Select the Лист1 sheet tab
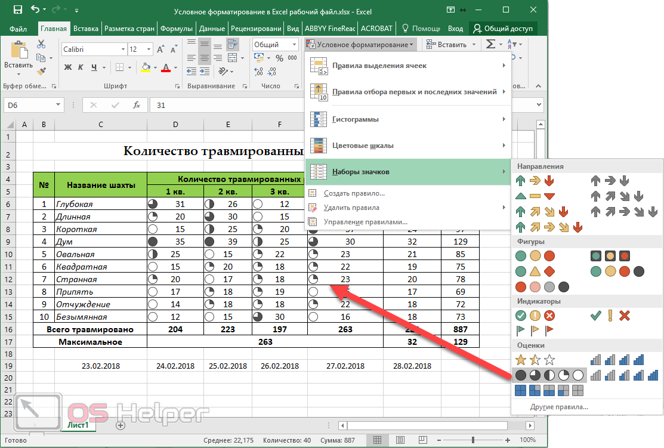Image resolution: width=664 pixels, height=448 pixels. coord(78,425)
